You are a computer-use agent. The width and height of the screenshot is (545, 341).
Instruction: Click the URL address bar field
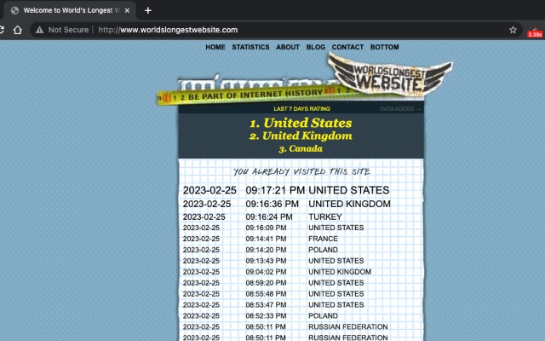[298, 29]
